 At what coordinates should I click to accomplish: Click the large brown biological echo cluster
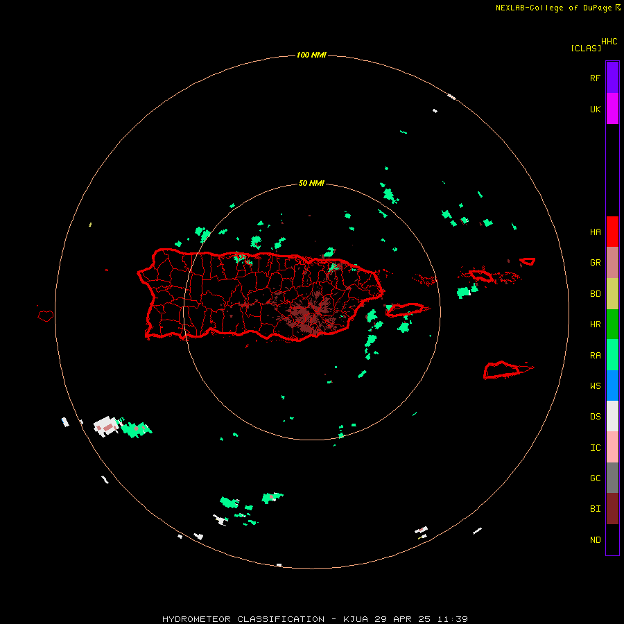(310, 314)
